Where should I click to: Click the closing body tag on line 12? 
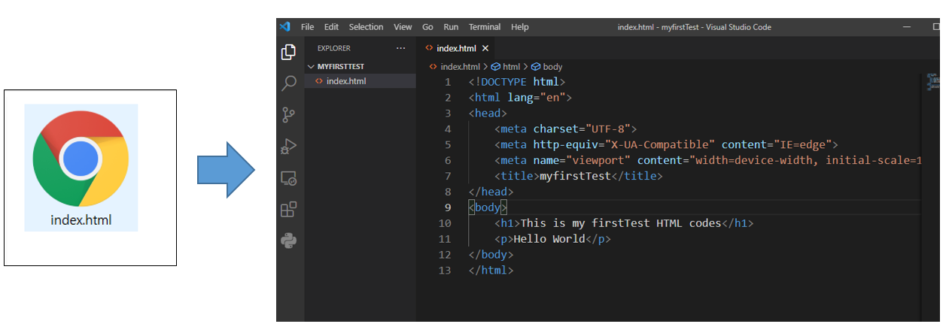(x=491, y=254)
